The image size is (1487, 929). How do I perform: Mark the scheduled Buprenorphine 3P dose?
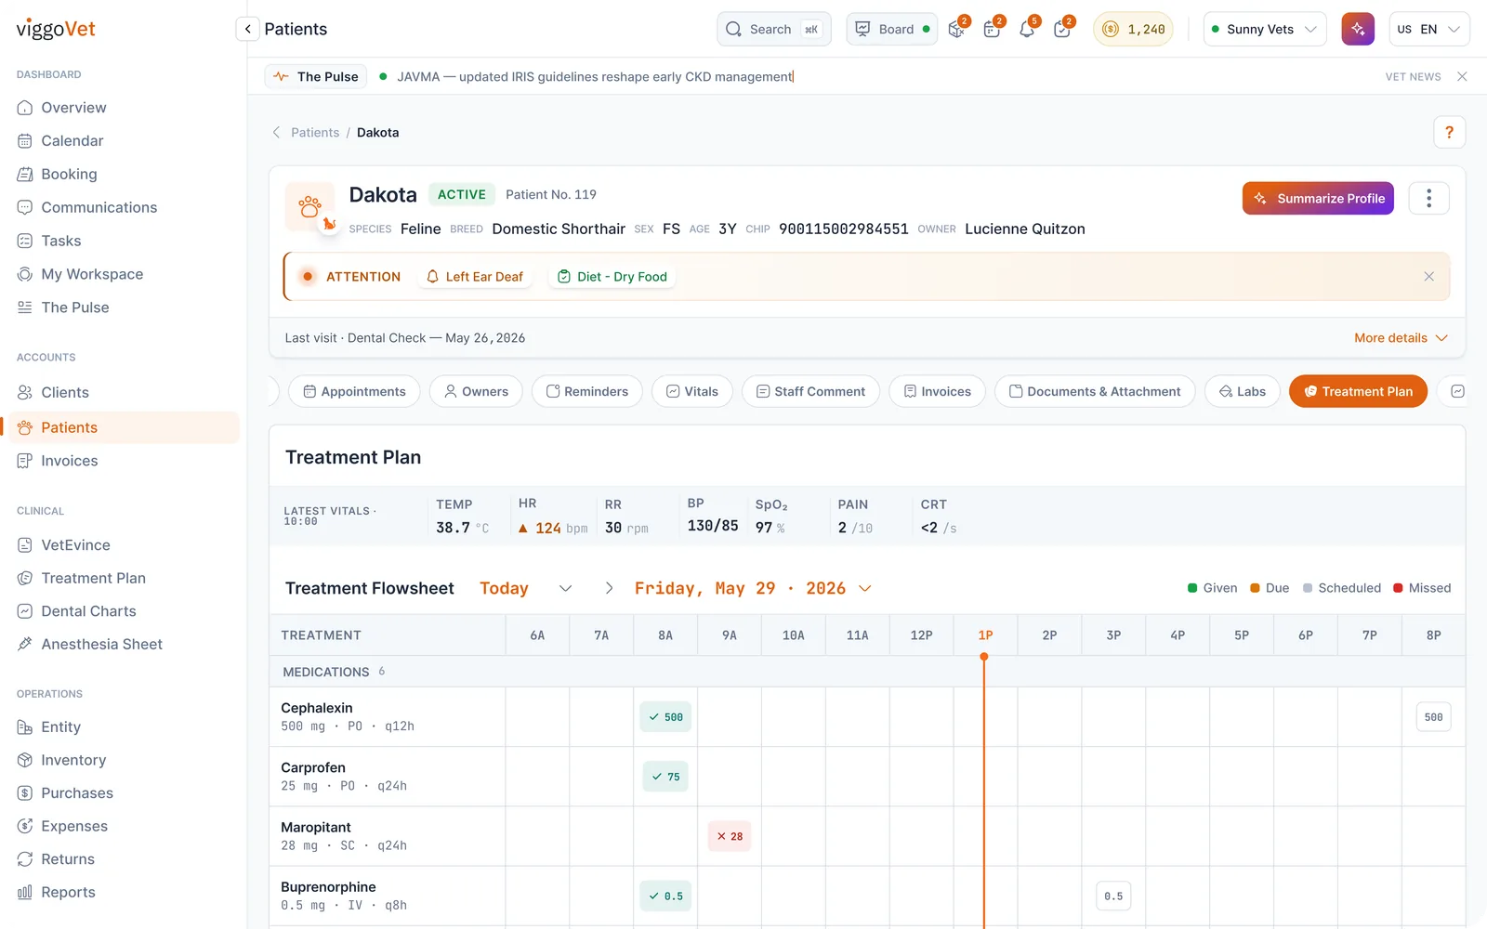[1113, 896]
